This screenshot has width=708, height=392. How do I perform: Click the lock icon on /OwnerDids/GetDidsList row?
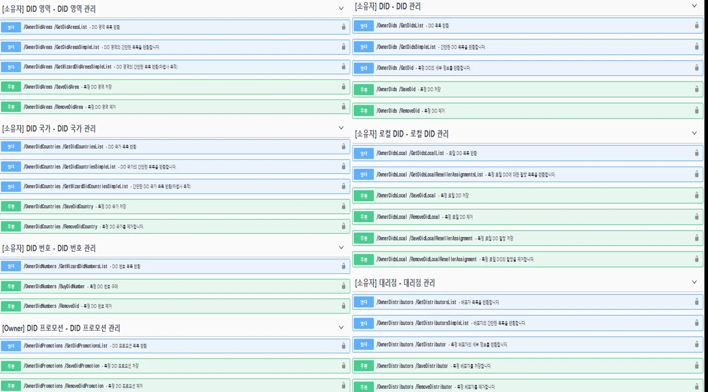click(697, 25)
